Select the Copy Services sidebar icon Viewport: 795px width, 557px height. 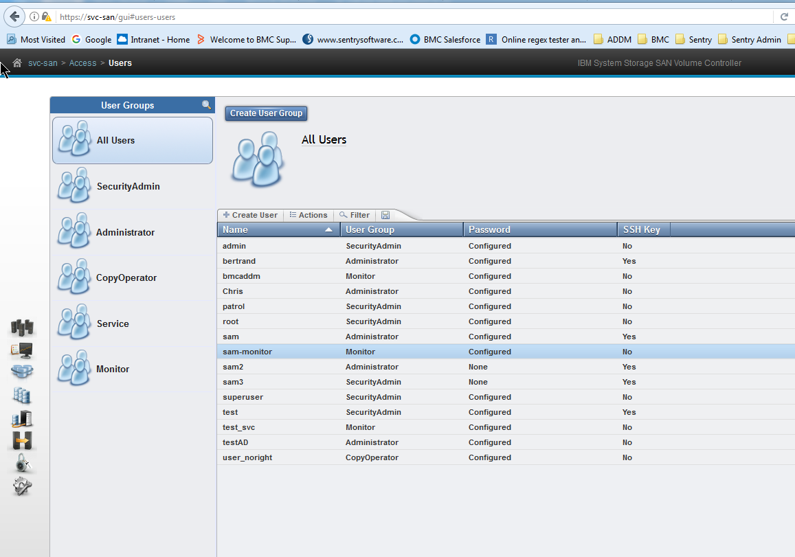(22, 440)
